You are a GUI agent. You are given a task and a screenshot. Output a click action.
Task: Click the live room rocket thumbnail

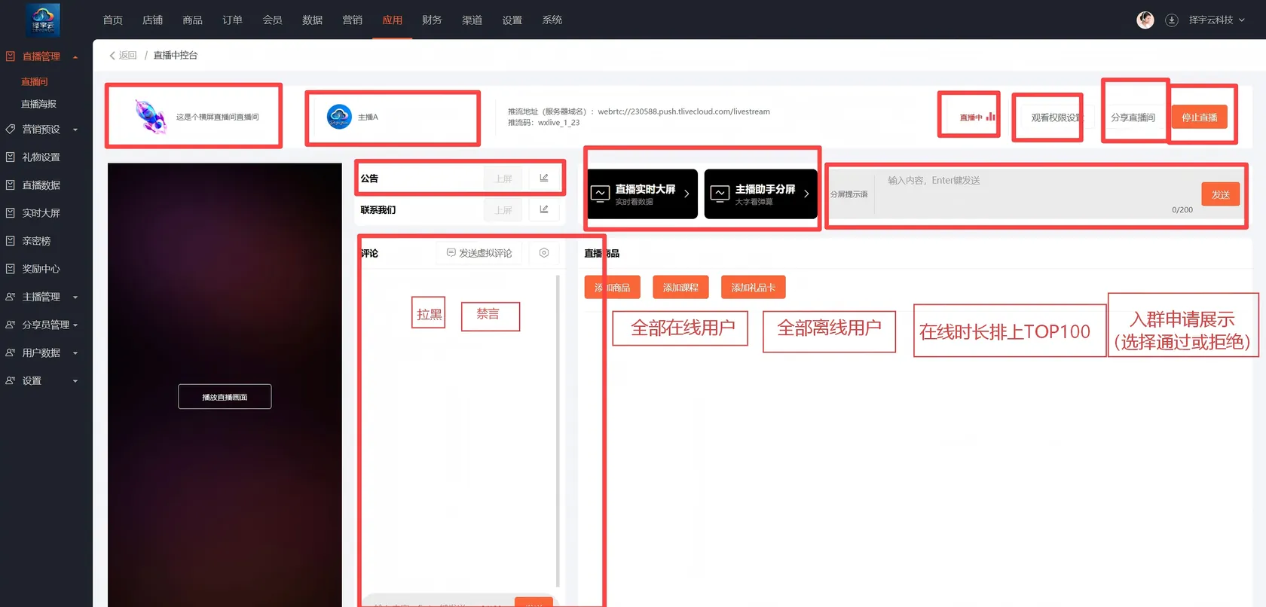point(151,117)
